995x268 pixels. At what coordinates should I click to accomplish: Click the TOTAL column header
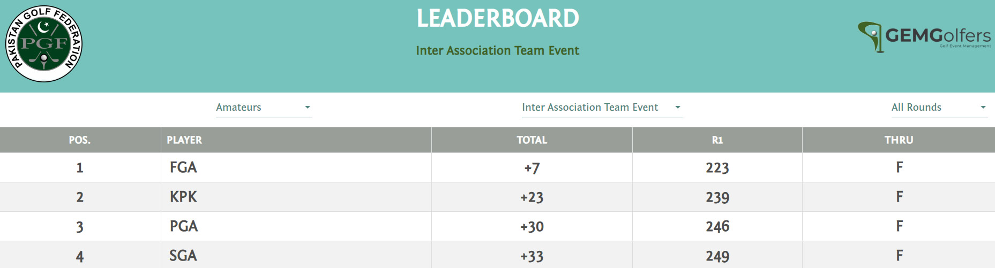pos(532,140)
